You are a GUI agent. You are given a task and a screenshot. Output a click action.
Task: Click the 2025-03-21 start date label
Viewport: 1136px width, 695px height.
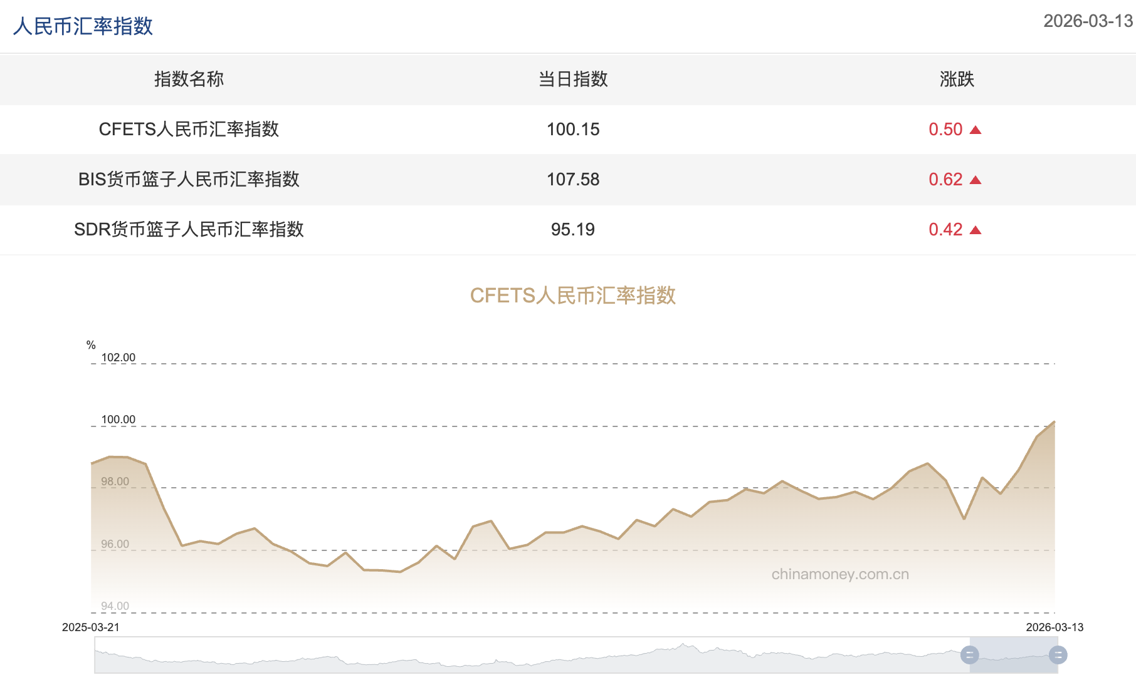tap(92, 625)
